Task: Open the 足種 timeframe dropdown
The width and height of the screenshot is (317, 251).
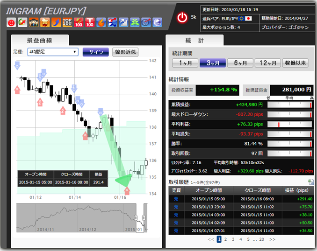Action: tap(53, 52)
